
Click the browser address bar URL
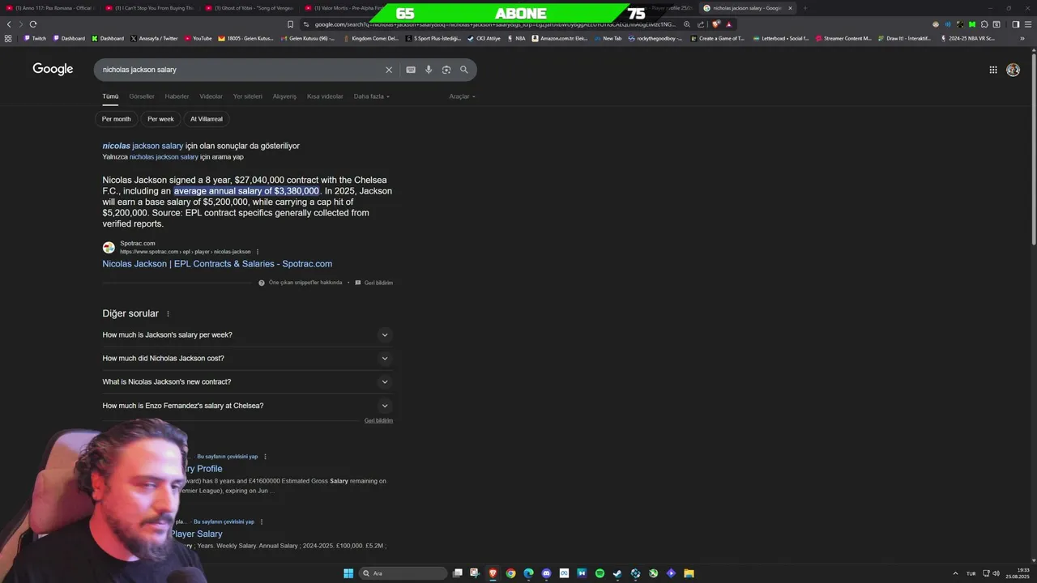tap(494, 24)
